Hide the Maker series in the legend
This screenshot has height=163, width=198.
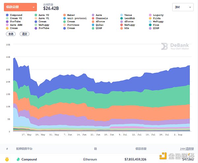64,15
